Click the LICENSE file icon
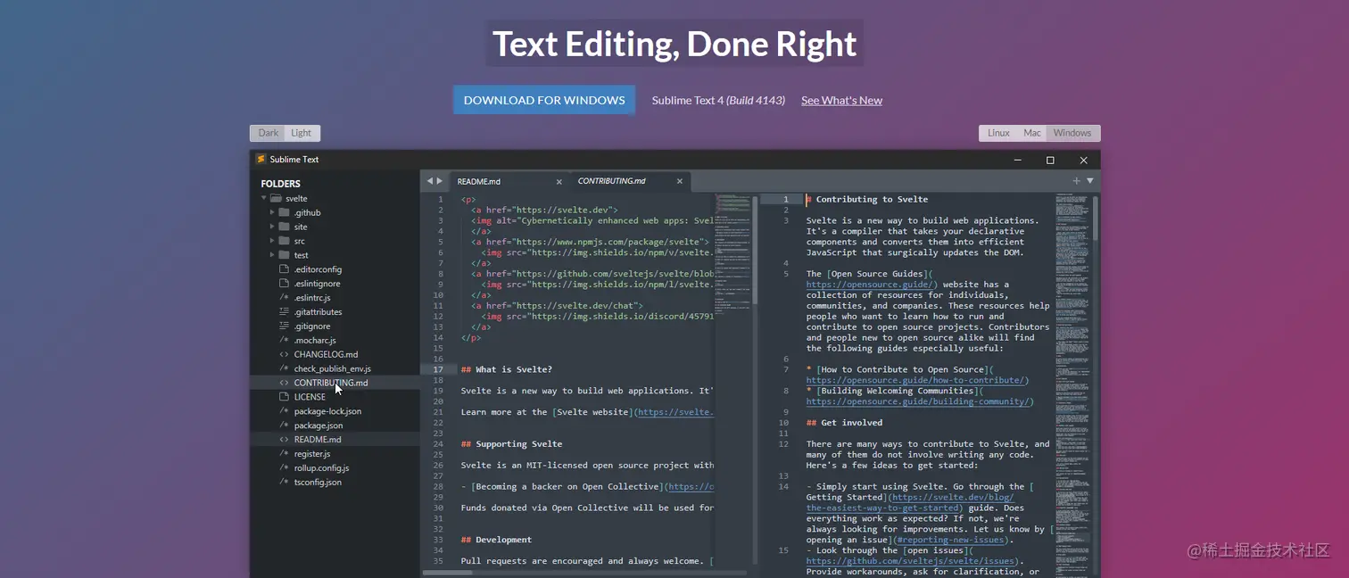The width and height of the screenshot is (1349, 578). tap(284, 397)
